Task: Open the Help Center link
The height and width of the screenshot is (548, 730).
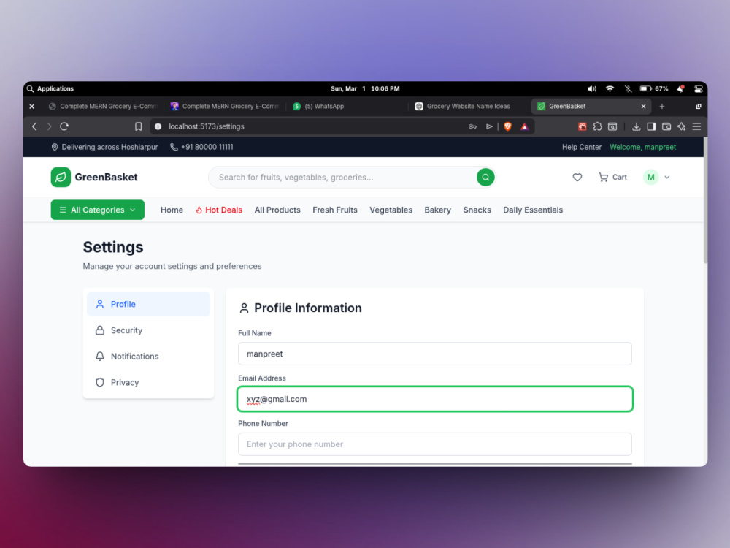Action: pos(582,147)
